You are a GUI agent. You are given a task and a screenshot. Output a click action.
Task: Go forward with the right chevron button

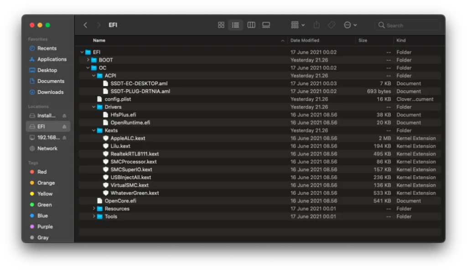click(99, 25)
